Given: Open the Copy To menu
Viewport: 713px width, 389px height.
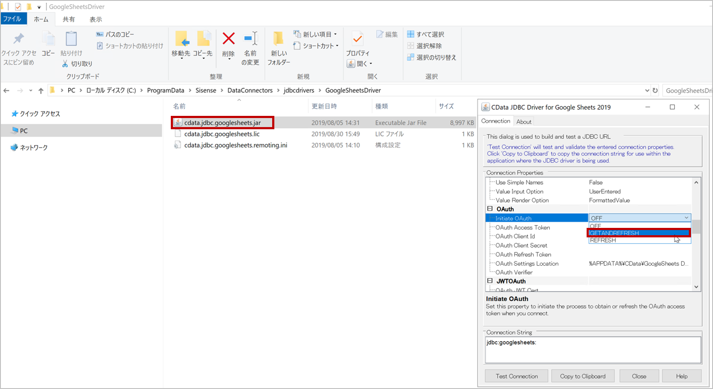Looking at the screenshot, I should click(203, 45).
